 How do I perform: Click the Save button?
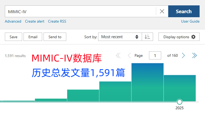point(14,37)
